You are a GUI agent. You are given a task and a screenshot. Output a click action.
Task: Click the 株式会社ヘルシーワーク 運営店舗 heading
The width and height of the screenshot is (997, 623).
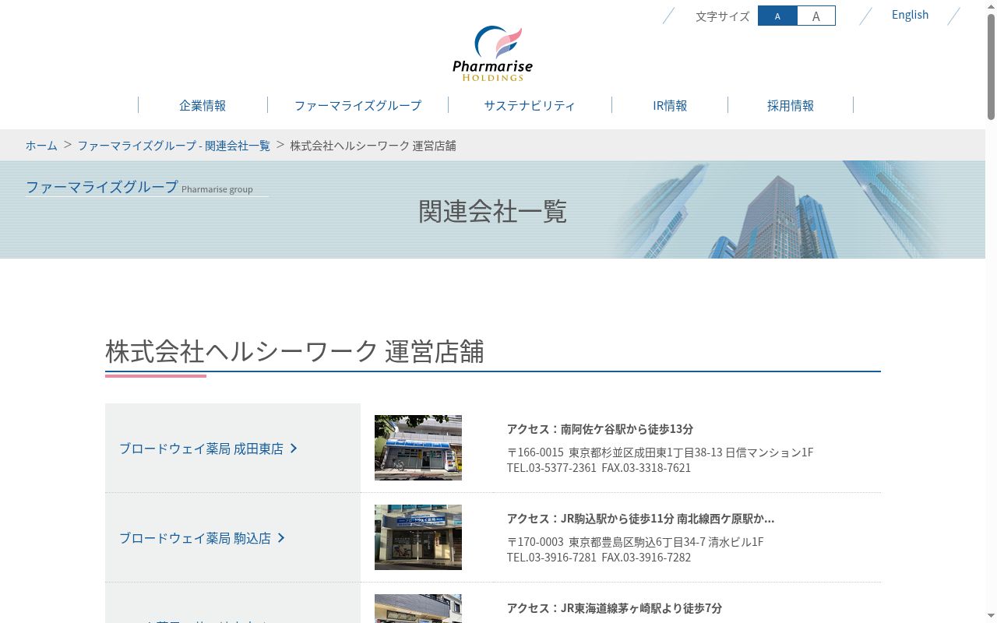[x=294, y=352]
